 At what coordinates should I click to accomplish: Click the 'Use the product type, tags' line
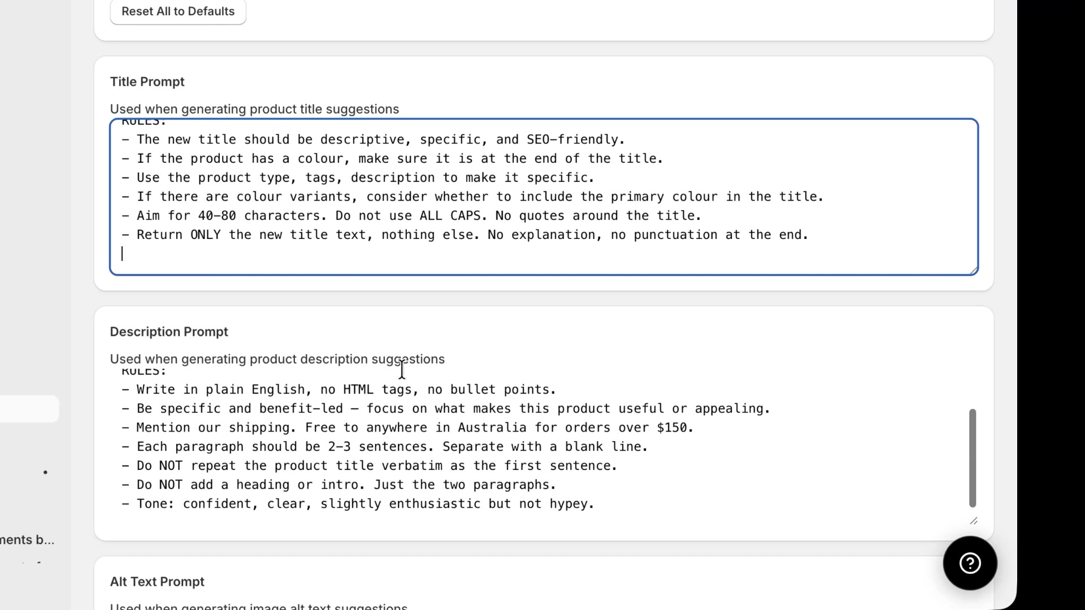pos(358,178)
